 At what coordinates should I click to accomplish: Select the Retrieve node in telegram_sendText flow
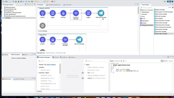pos(63,13)
